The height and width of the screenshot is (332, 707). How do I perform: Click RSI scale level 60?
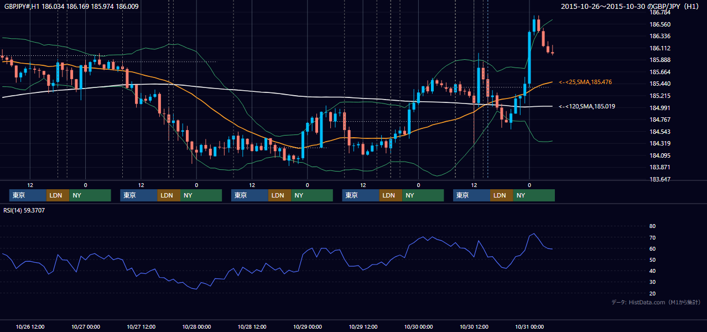coord(652,248)
